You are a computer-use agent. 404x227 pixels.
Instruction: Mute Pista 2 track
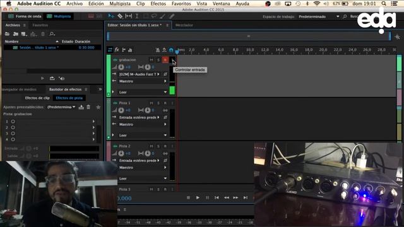pyautogui.click(x=151, y=146)
